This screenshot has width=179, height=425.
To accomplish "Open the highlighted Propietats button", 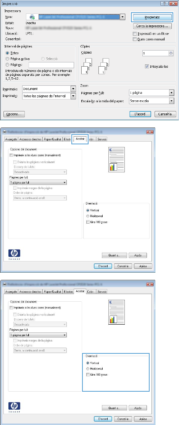I will (152, 18).
